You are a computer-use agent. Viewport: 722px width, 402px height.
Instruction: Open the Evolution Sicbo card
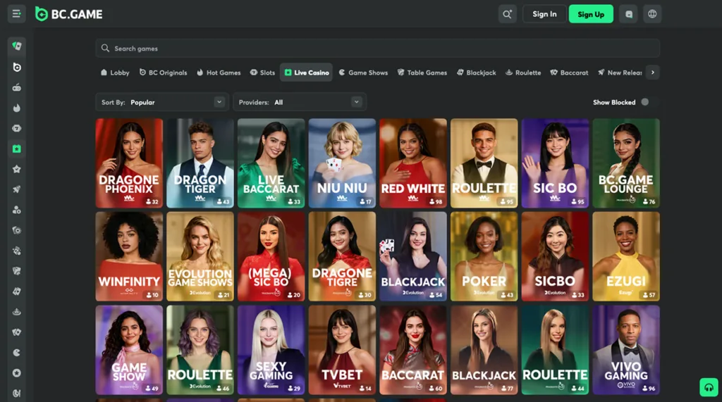click(x=555, y=257)
